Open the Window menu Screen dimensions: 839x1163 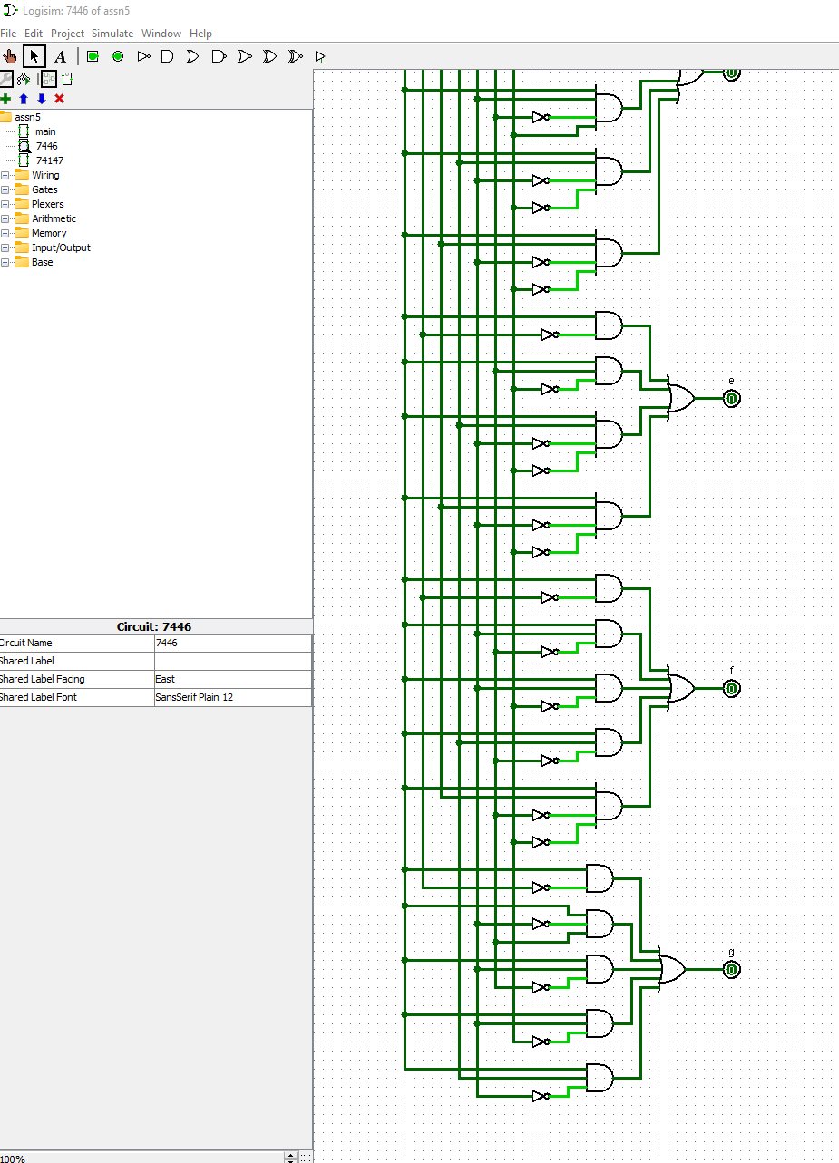point(161,34)
